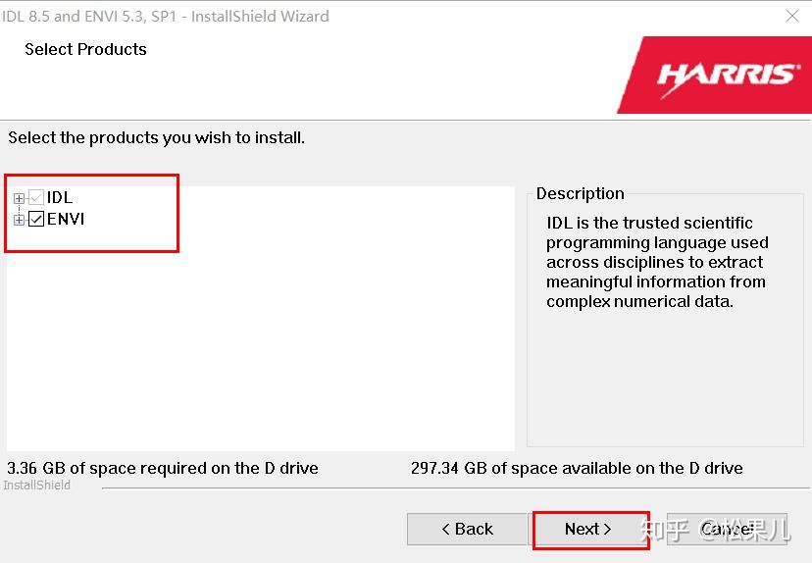This screenshot has height=563, width=812.
Task: Click the install instruction text
Action: click(157, 137)
